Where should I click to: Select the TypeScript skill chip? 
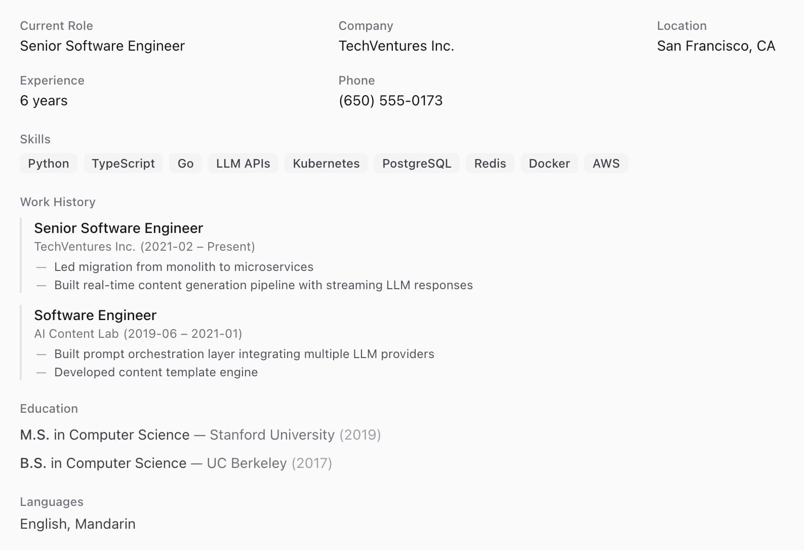[123, 164]
